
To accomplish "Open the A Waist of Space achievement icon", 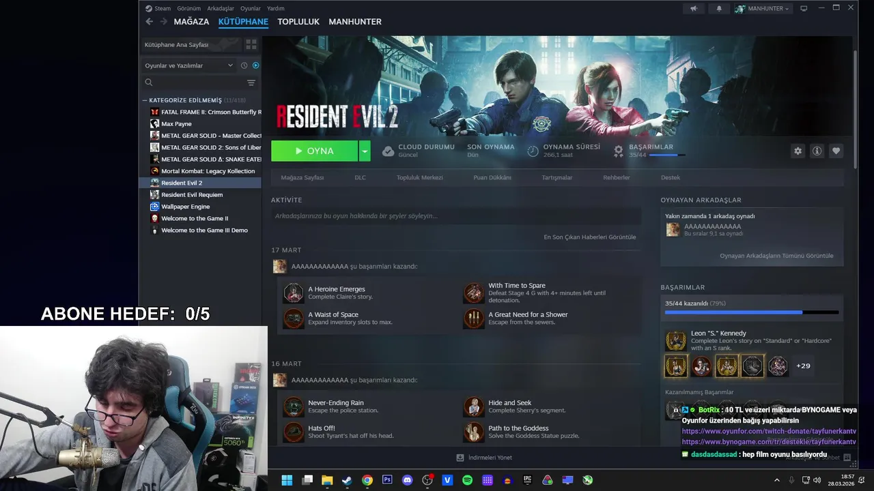I will (294, 318).
